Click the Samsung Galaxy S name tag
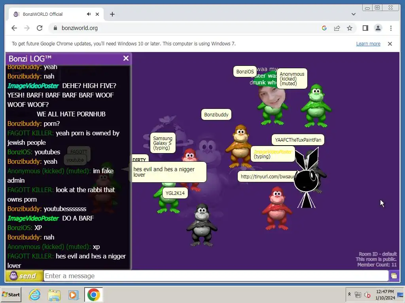Image resolution: width=405 pixels, height=303 pixels. pos(163,143)
